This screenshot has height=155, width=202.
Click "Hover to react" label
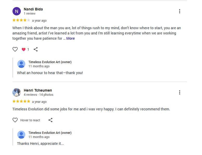click(30, 120)
